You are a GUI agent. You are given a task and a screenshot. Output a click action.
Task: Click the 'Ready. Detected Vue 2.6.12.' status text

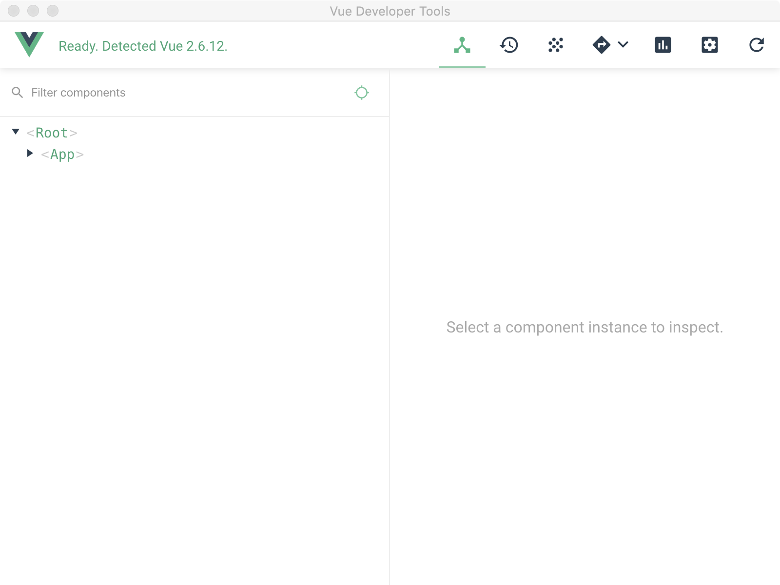143,46
